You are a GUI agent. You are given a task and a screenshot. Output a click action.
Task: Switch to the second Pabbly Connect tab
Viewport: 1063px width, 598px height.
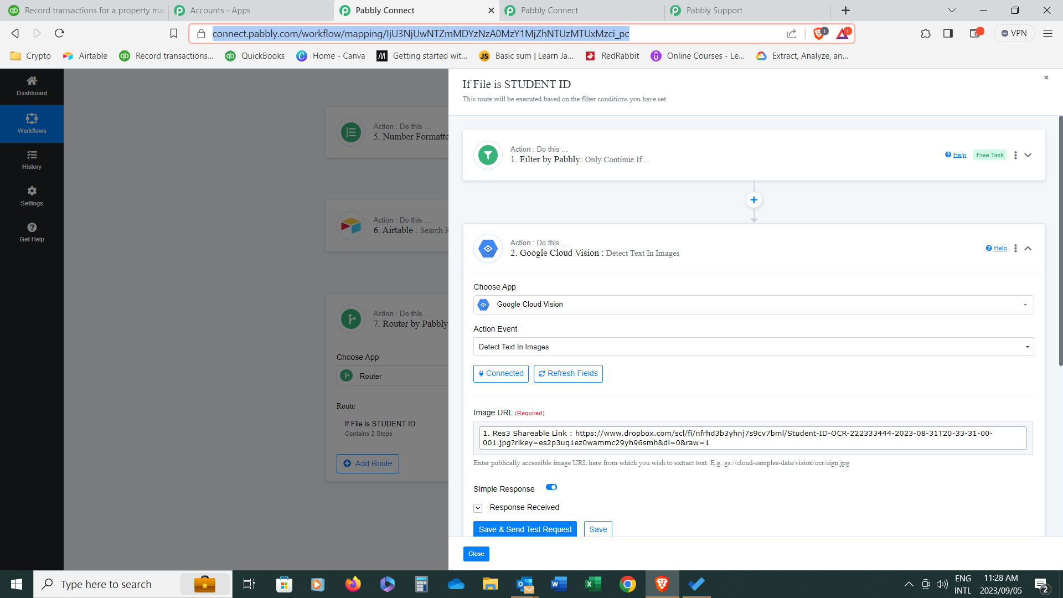pos(581,11)
